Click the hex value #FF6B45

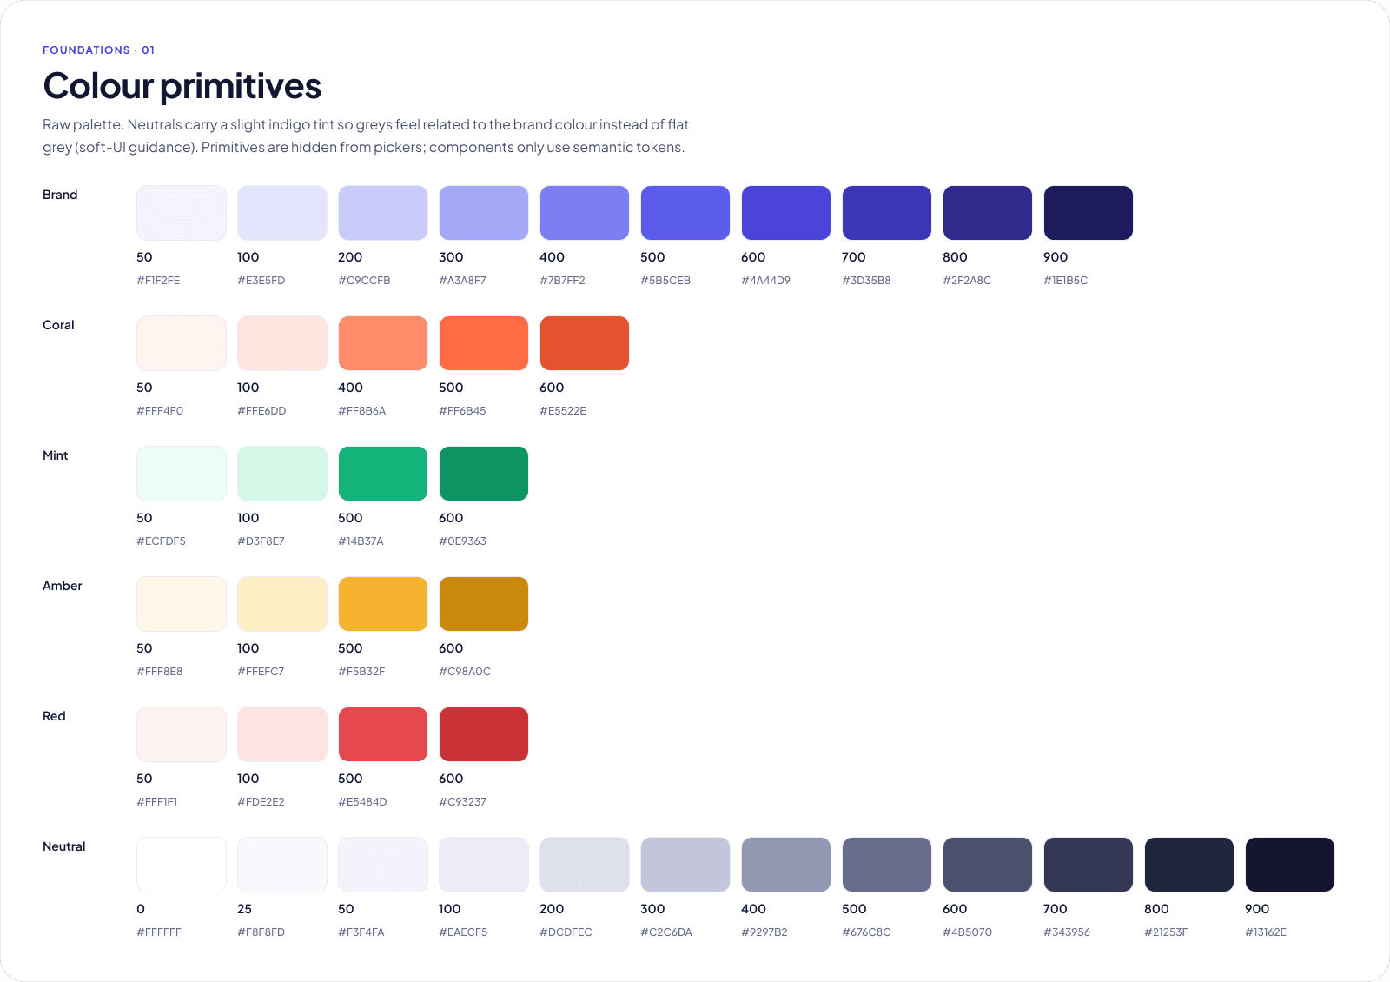tap(462, 411)
